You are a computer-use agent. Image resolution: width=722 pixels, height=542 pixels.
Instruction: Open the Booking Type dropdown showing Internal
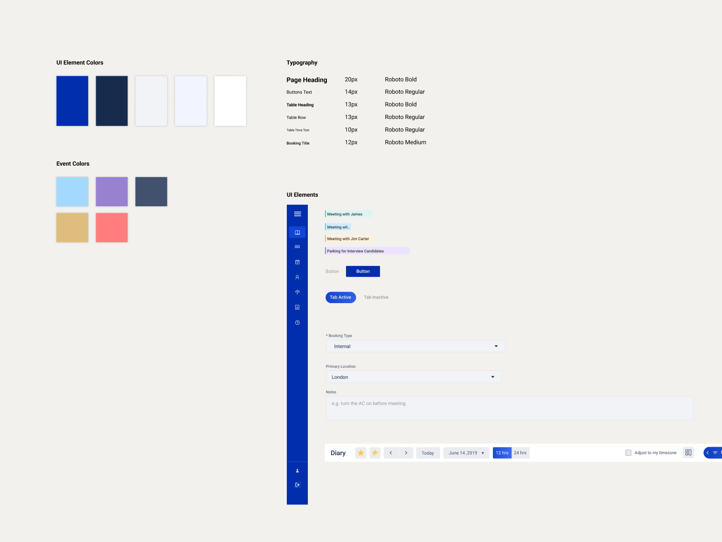coord(415,346)
